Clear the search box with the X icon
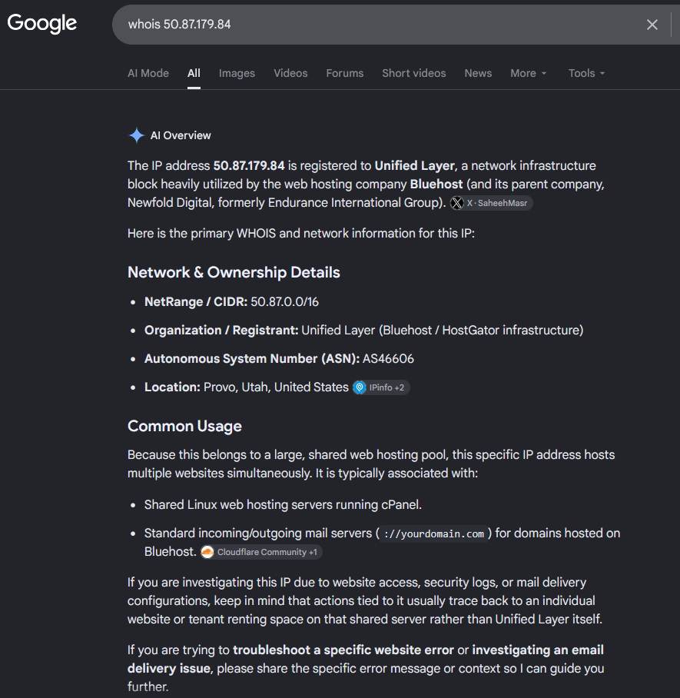The image size is (680, 698). (652, 25)
